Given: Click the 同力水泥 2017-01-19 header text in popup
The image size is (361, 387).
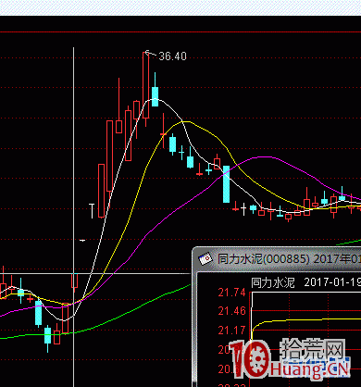Looking at the screenshot, I should coord(306,282).
